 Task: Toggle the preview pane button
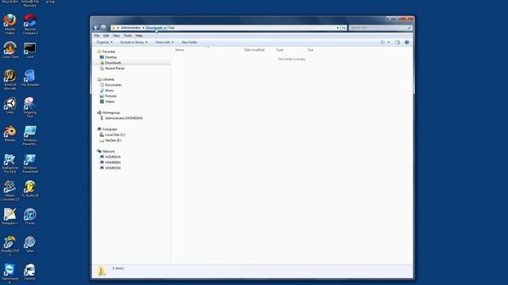[x=397, y=42]
